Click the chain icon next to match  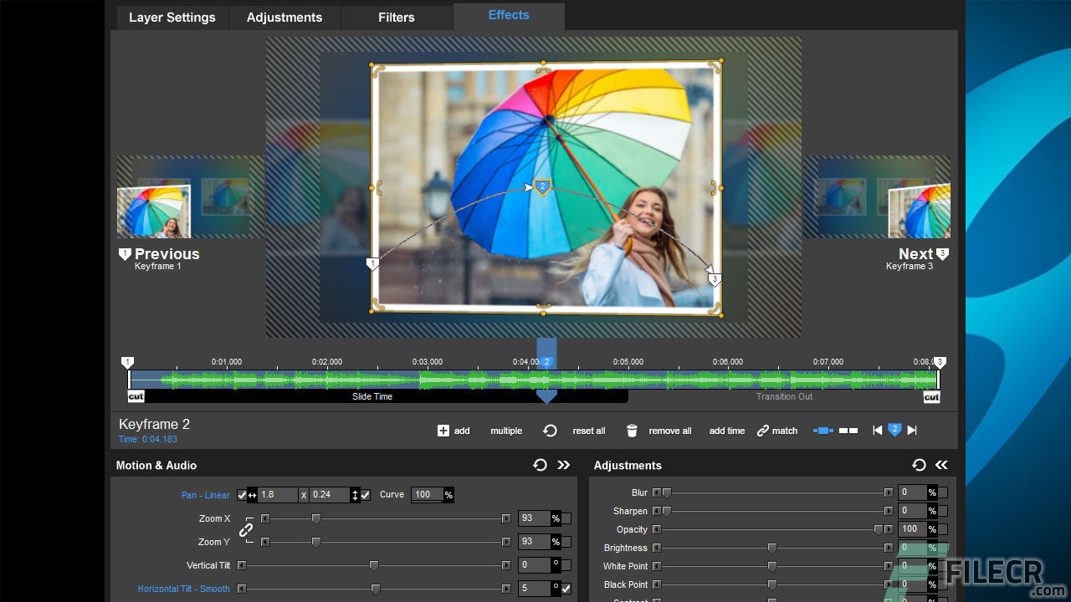pyautogui.click(x=762, y=431)
